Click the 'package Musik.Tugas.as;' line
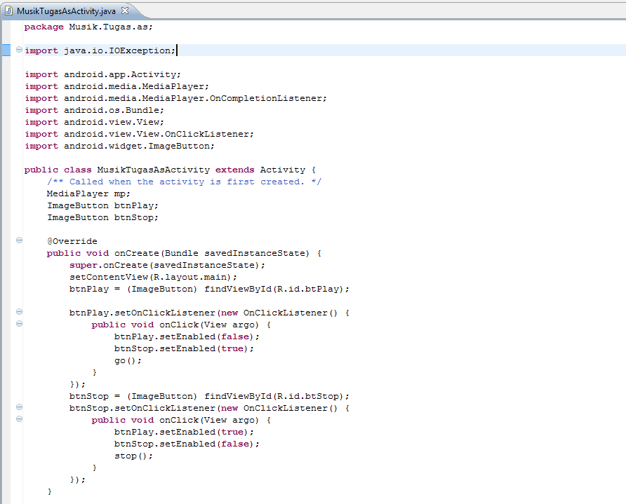The image size is (626, 504). pyautogui.click(x=88, y=27)
